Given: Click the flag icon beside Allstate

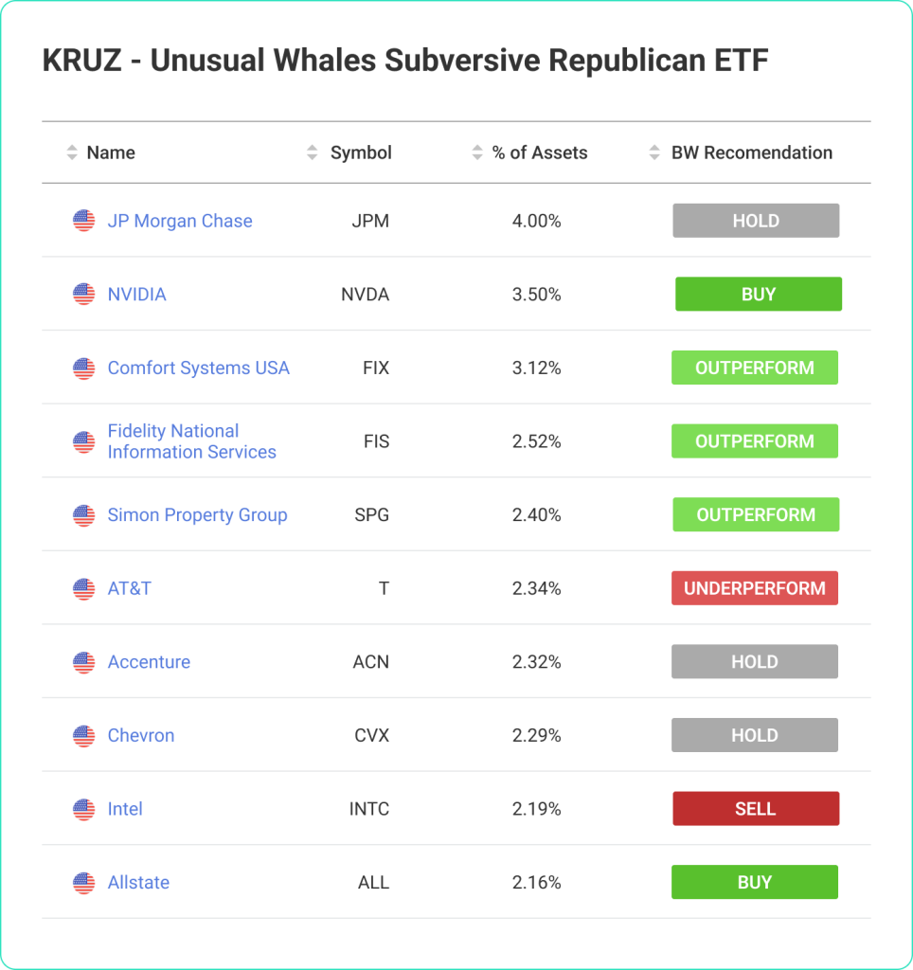Looking at the screenshot, I should click(81, 882).
